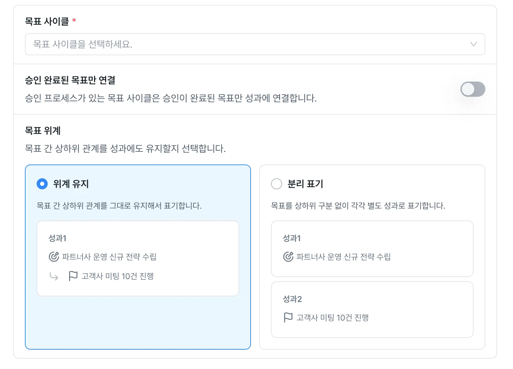This screenshot has width=513, height=369.
Task: Click flag icon in 성과2 card
Action: (x=288, y=318)
